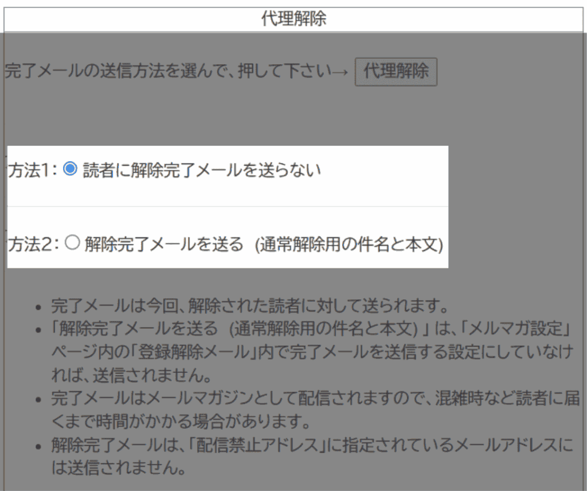Click text 完了メールの送信方法を選んで、押して下さい→

(177, 71)
